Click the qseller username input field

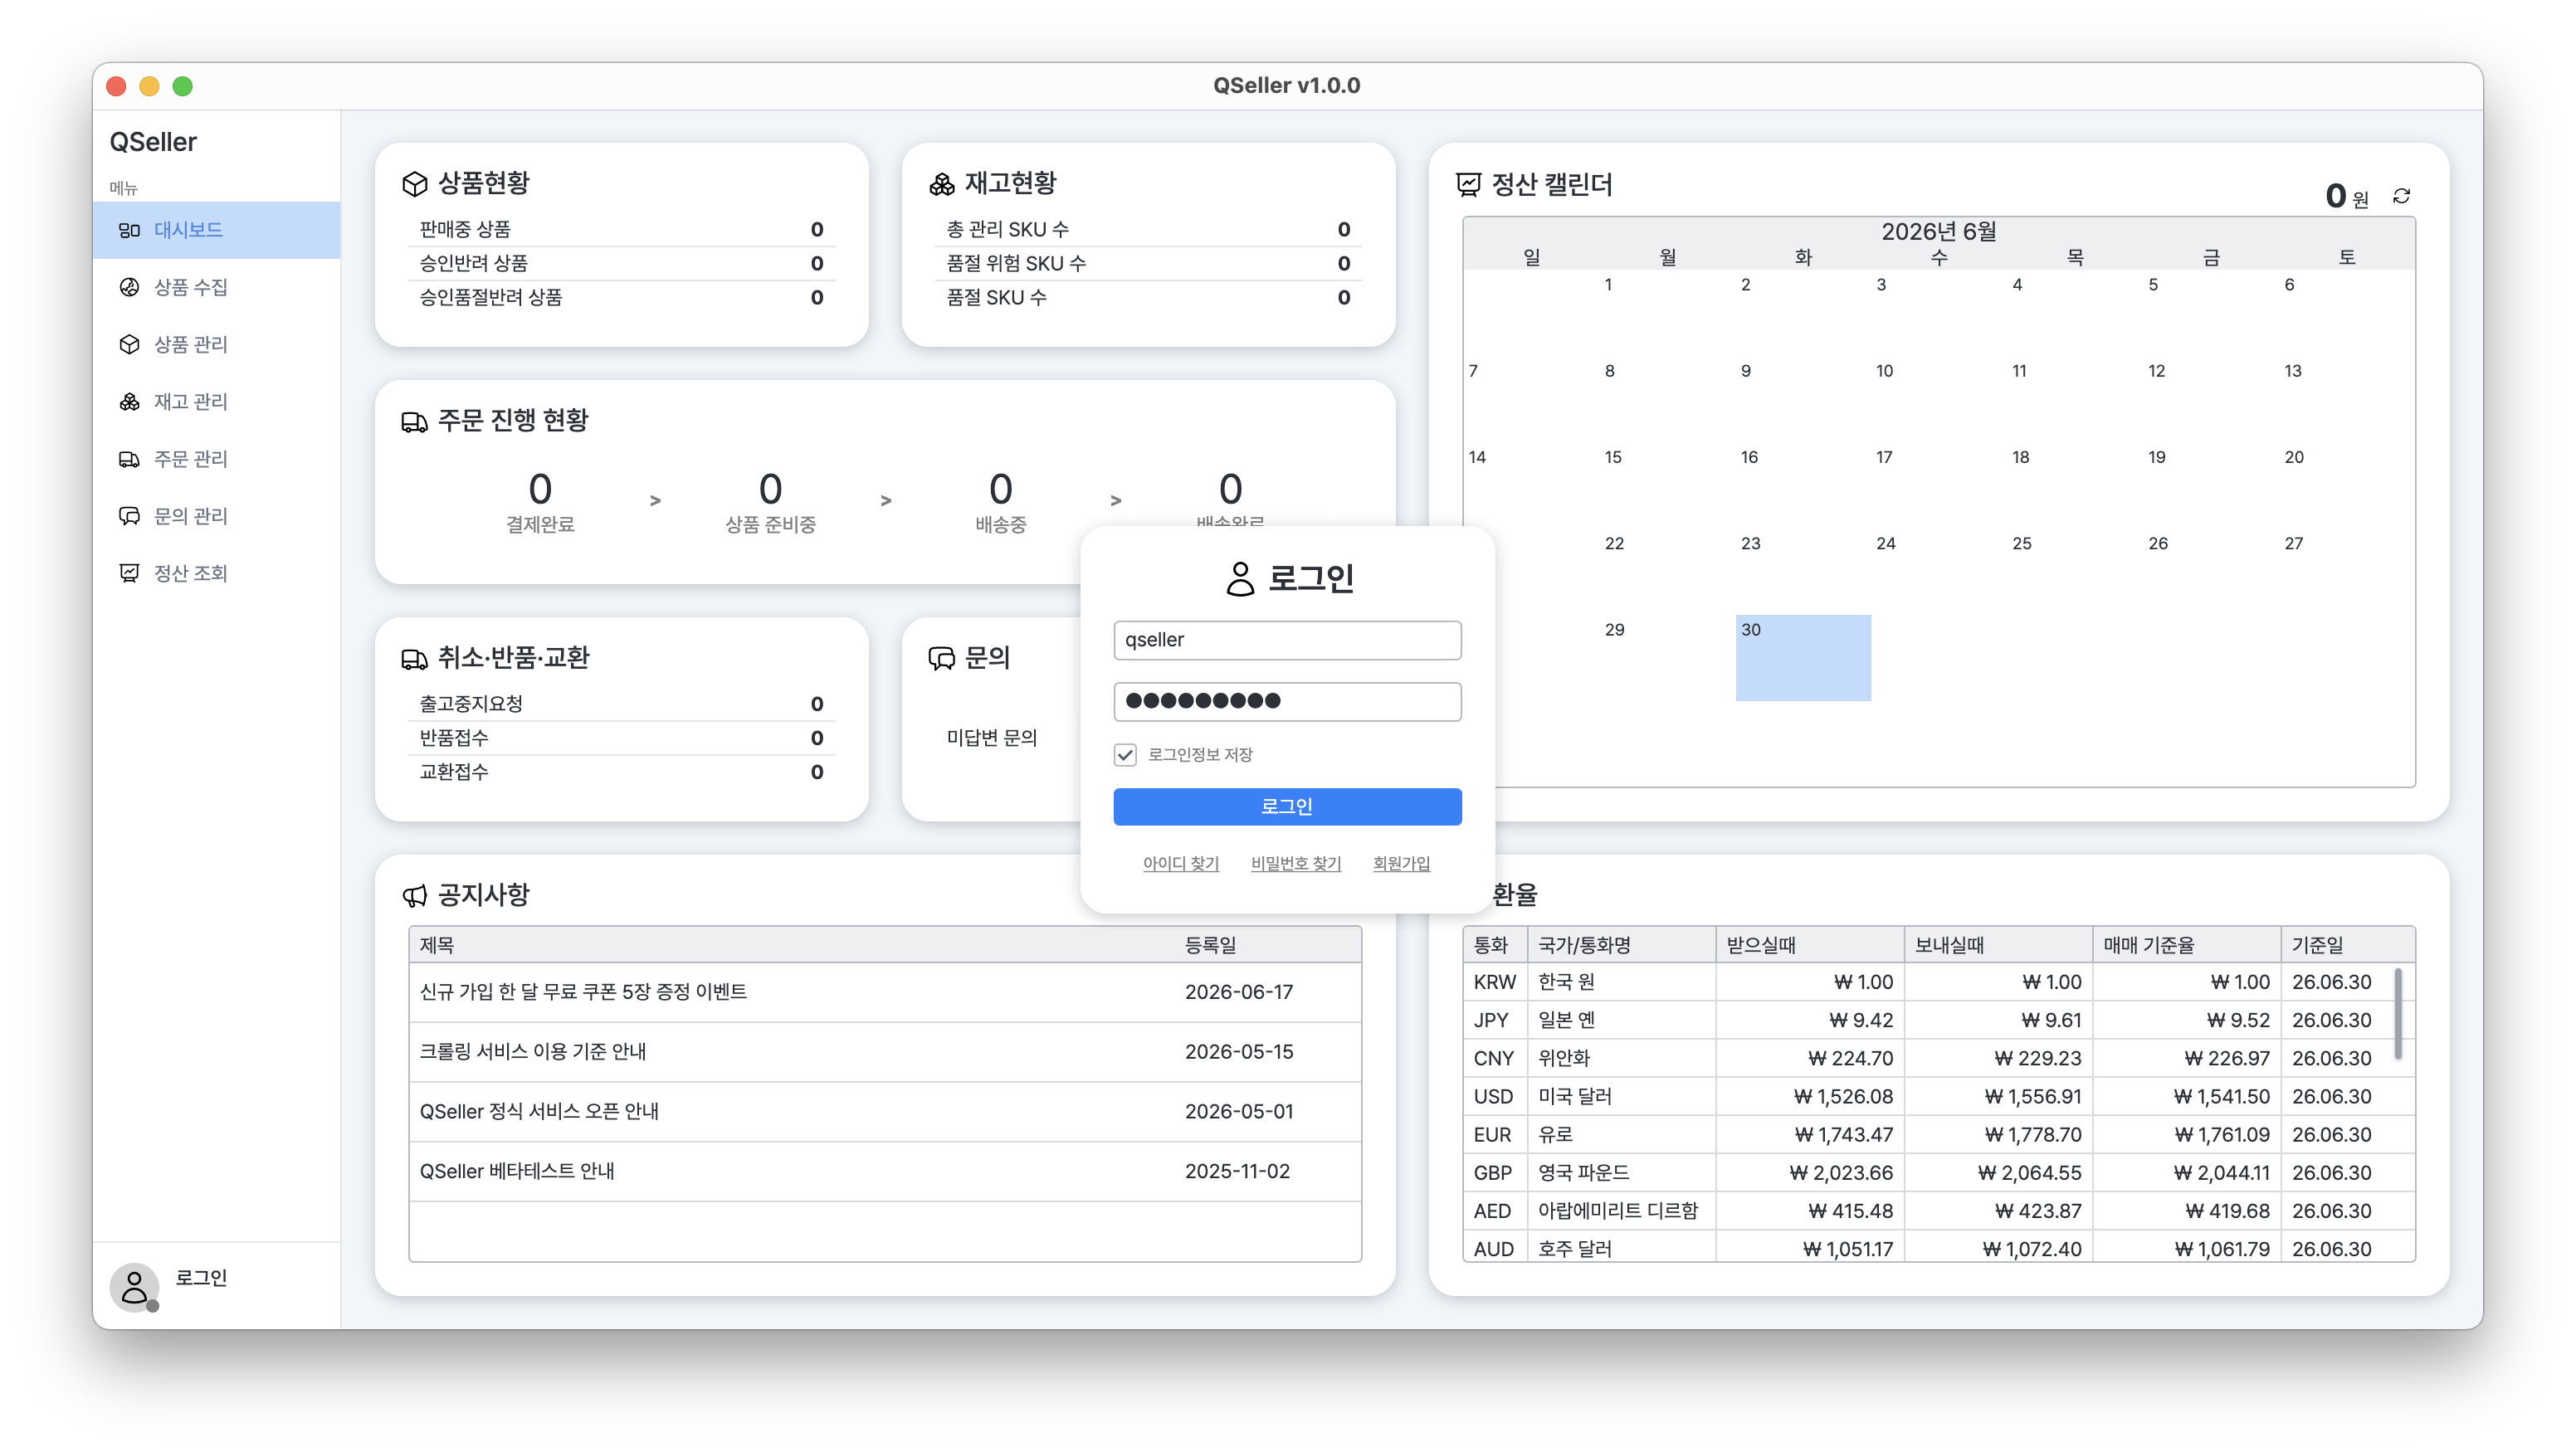click(x=1287, y=640)
